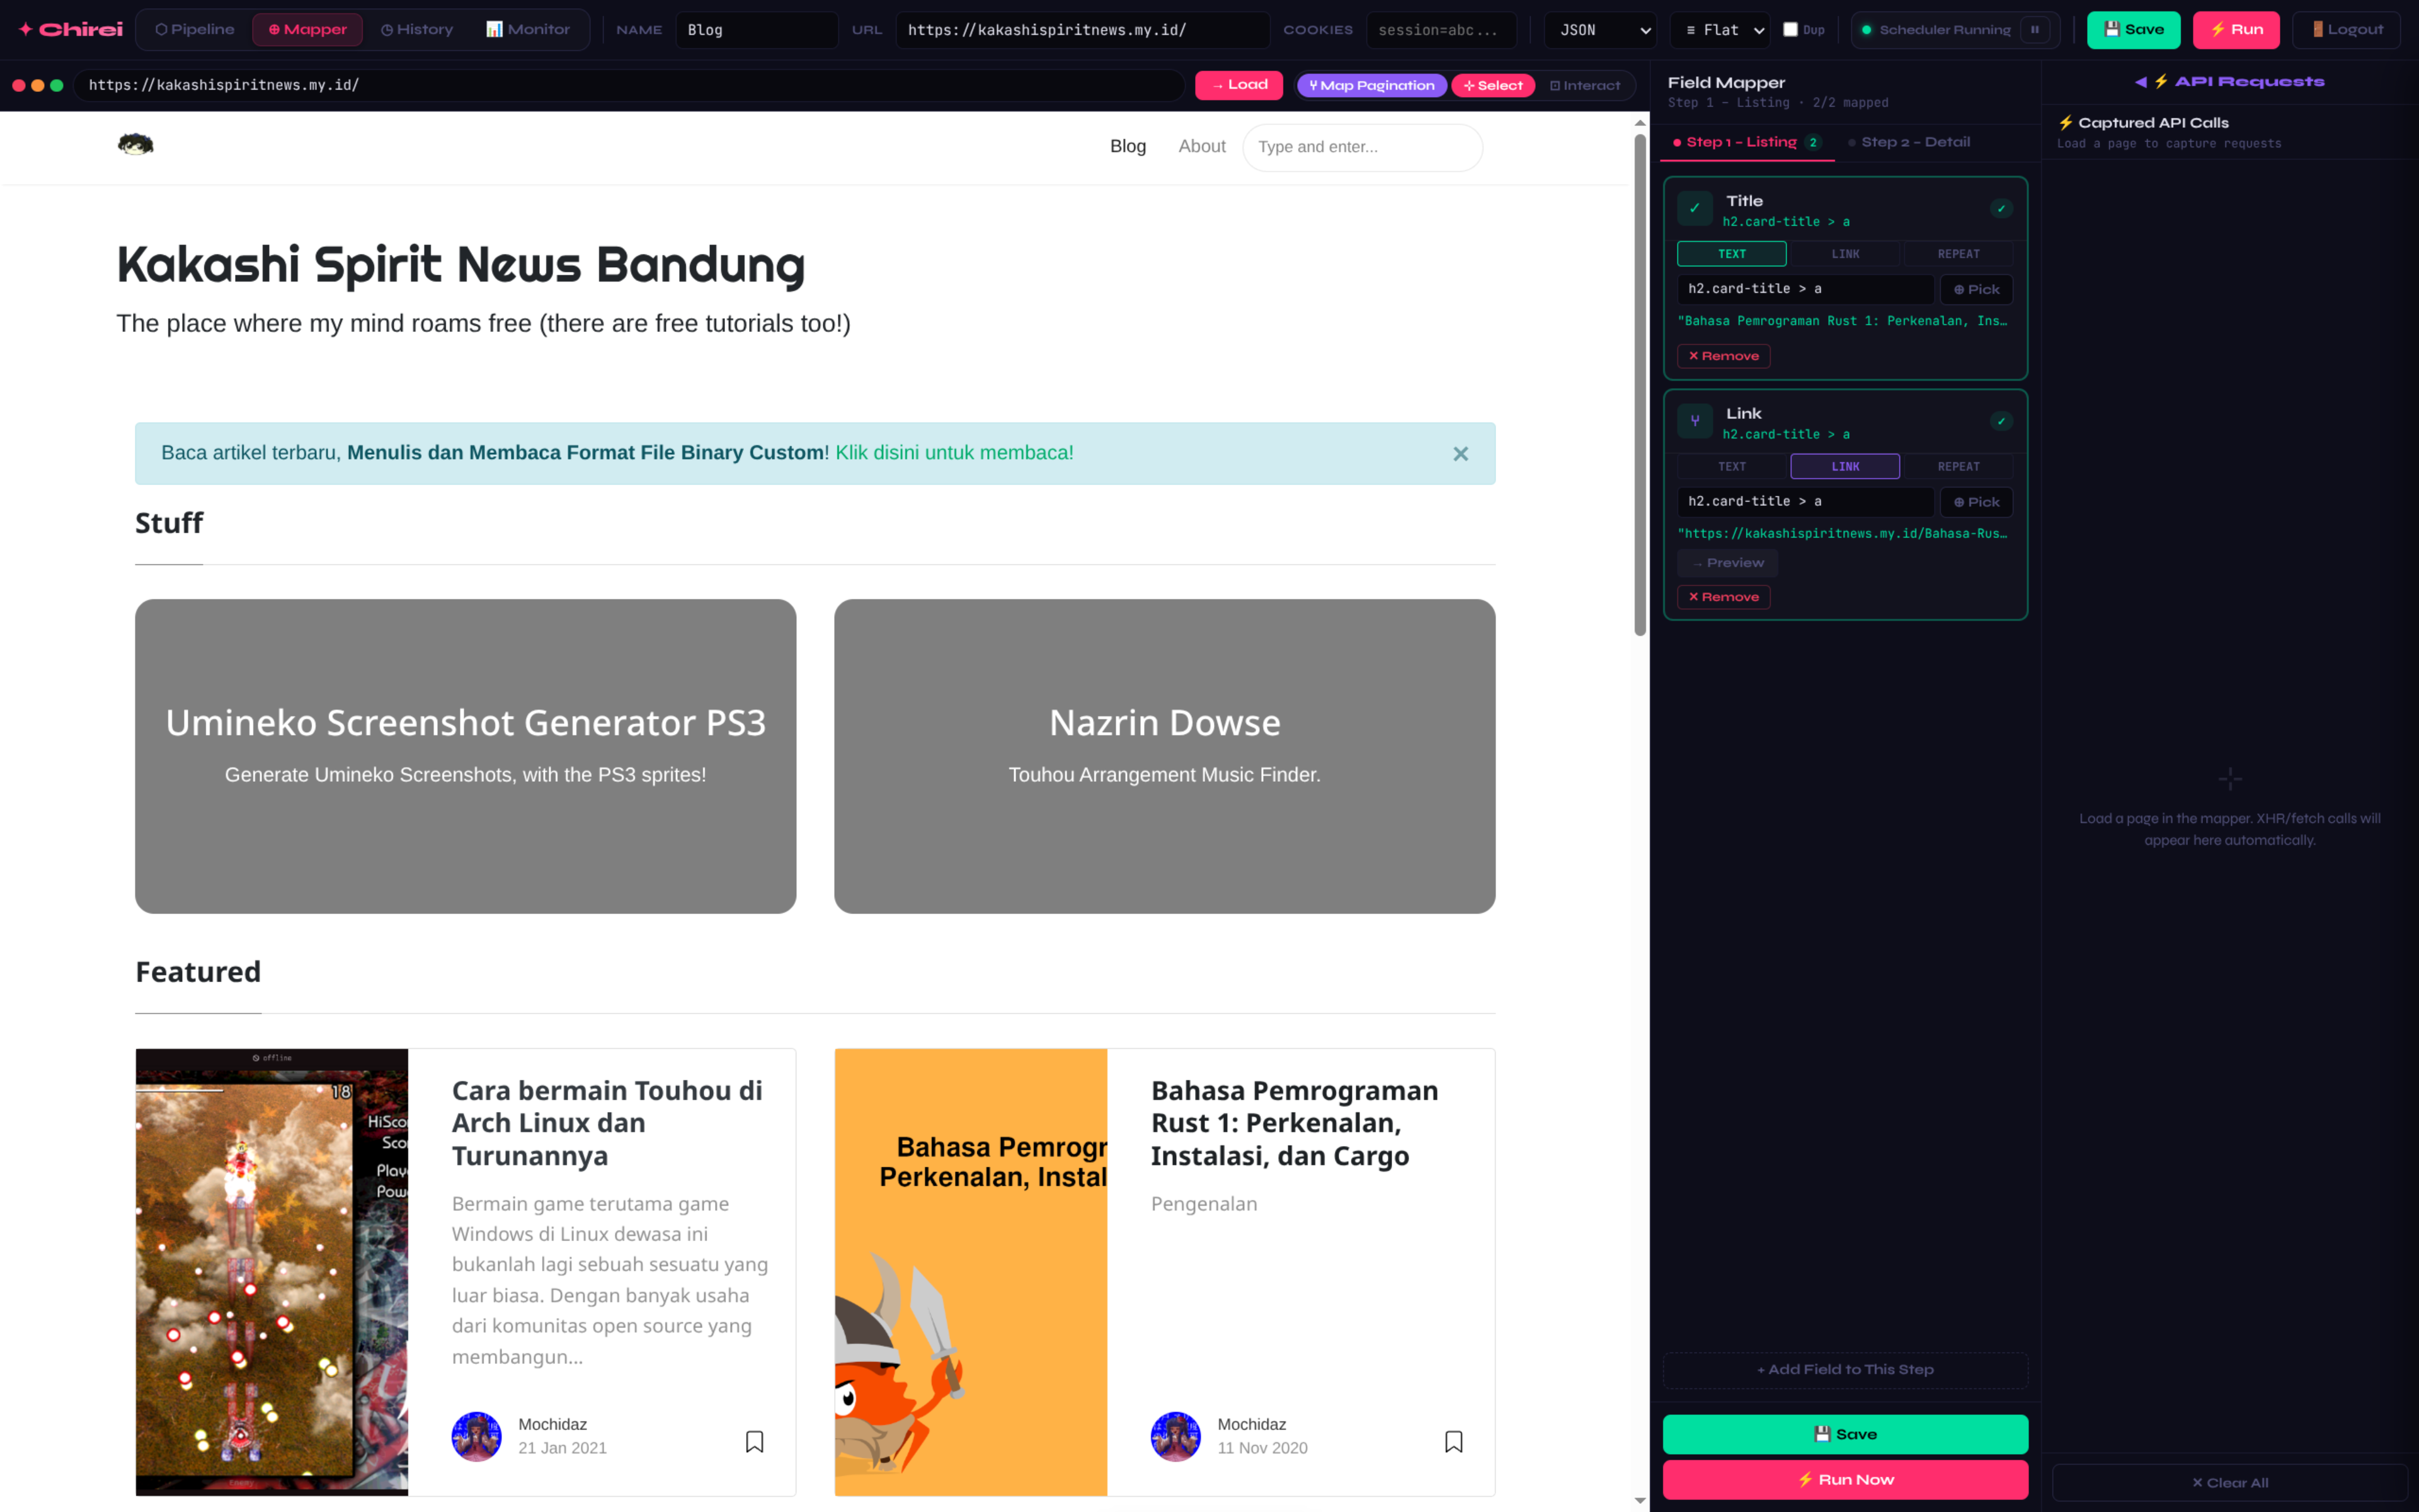The height and width of the screenshot is (1512, 2419).
Task: Enable the Dup checkbox
Action: pyautogui.click(x=1790, y=30)
